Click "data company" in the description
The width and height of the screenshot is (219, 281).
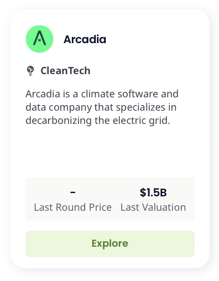pyautogui.click(x=59, y=107)
